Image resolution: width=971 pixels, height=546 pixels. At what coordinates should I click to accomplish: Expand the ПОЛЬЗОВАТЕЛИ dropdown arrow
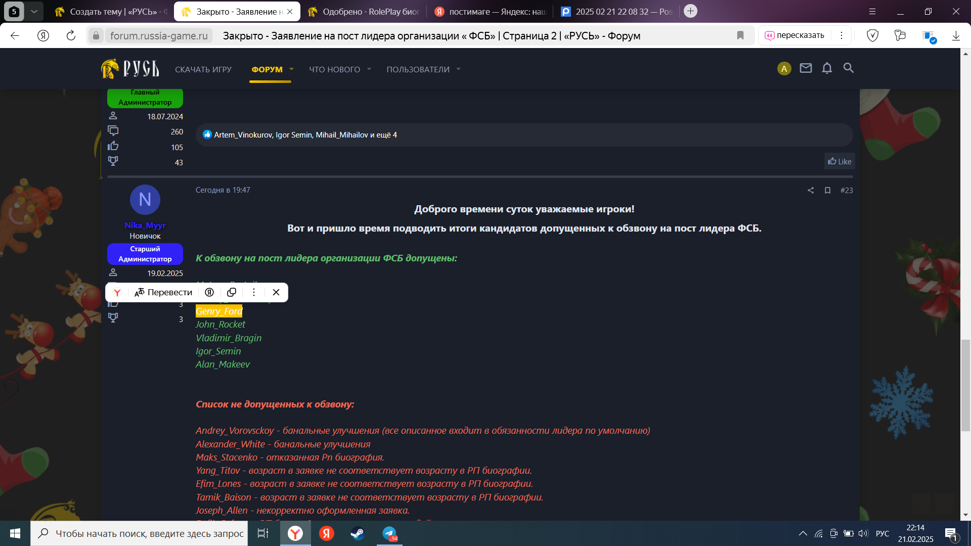pyautogui.click(x=458, y=69)
